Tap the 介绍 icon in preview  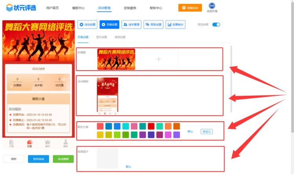tap(11, 143)
